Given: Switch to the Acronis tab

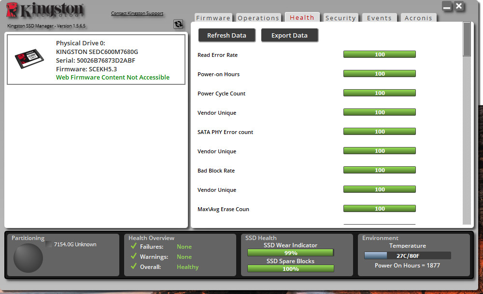Looking at the screenshot, I should pyautogui.click(x=418, y=18).
